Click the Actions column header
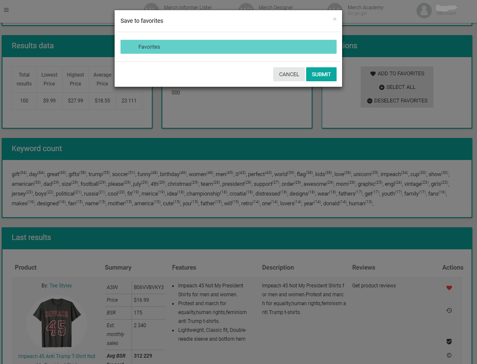Image resolution: width=477 pixels, height=364 pixels. coord(452,267)
